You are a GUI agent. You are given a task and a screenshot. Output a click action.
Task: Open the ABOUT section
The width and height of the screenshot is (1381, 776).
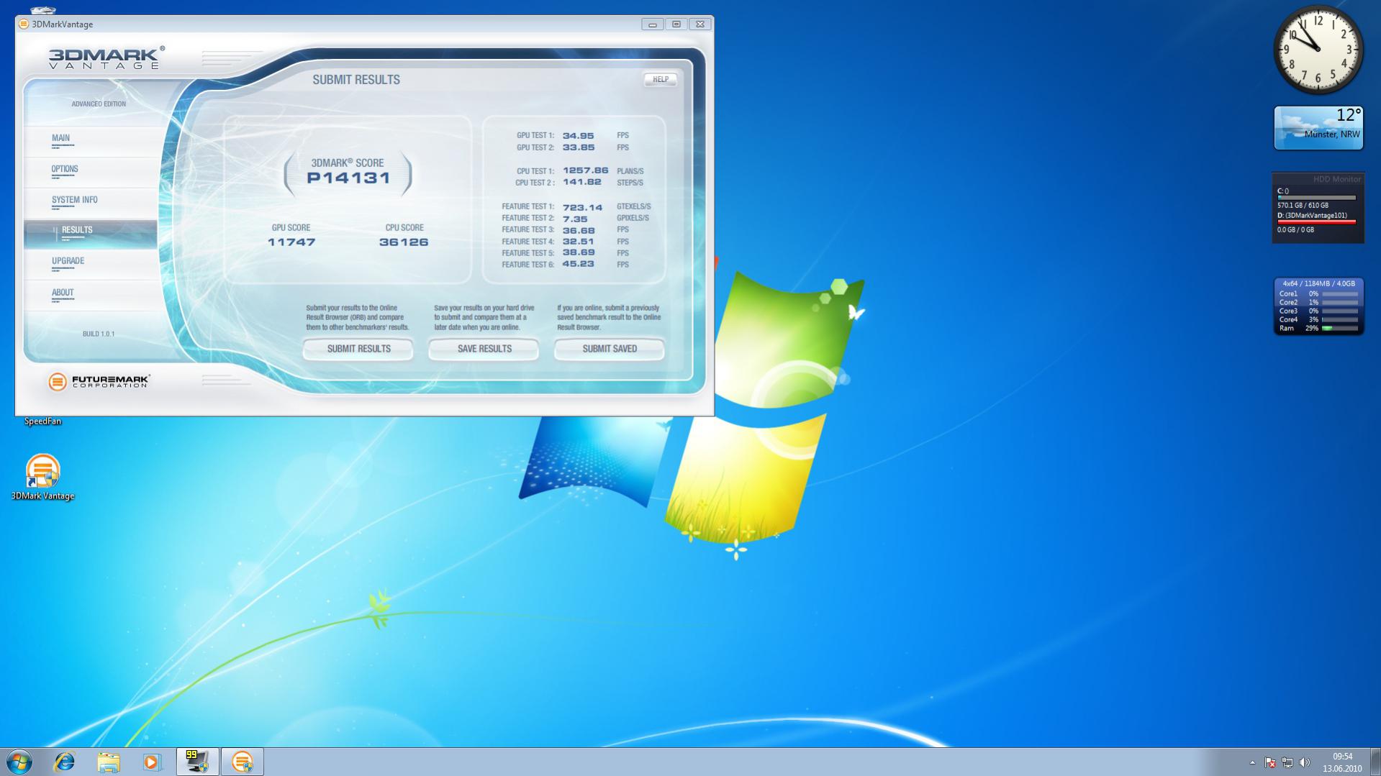pos(91,296)
